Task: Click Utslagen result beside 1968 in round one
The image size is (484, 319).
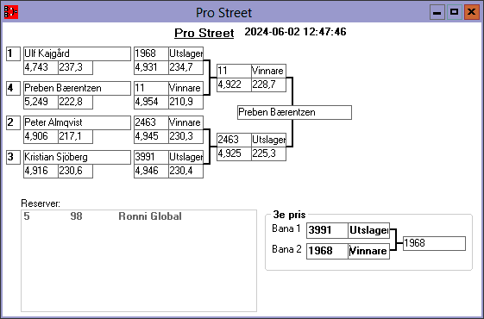Action: (x=185, y=53)
